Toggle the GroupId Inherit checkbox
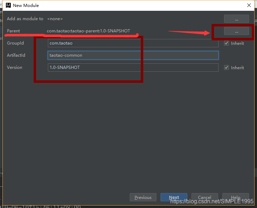257x208 pixels. (x=226, y=43)
